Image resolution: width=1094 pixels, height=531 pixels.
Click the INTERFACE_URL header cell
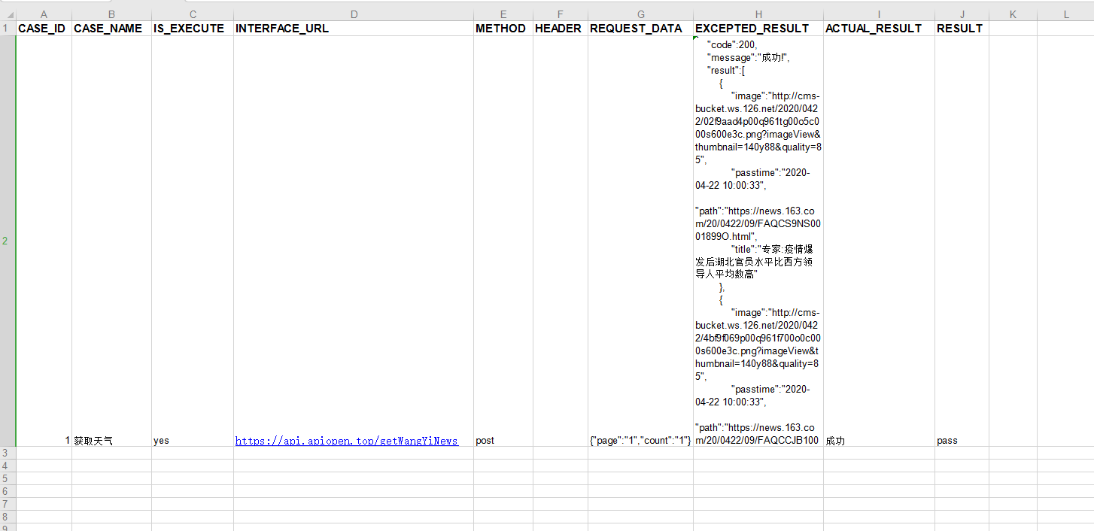tap(354, 28)
